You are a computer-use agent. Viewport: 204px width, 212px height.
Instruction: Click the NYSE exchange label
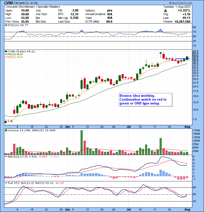tap(34, 3)
